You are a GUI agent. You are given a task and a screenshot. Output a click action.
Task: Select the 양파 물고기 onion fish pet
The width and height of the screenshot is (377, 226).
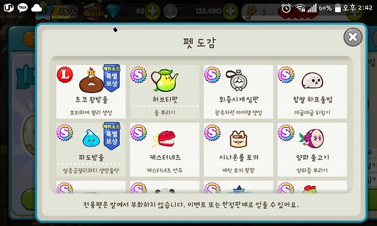(x=312, y=150)
